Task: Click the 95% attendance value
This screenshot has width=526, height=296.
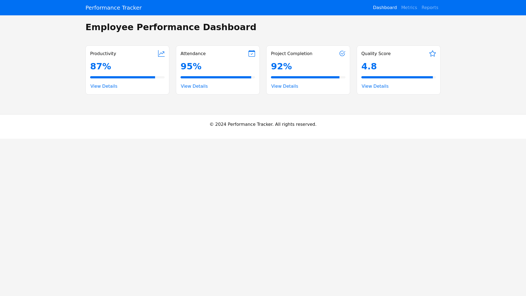Action: [x=191, y=66]
